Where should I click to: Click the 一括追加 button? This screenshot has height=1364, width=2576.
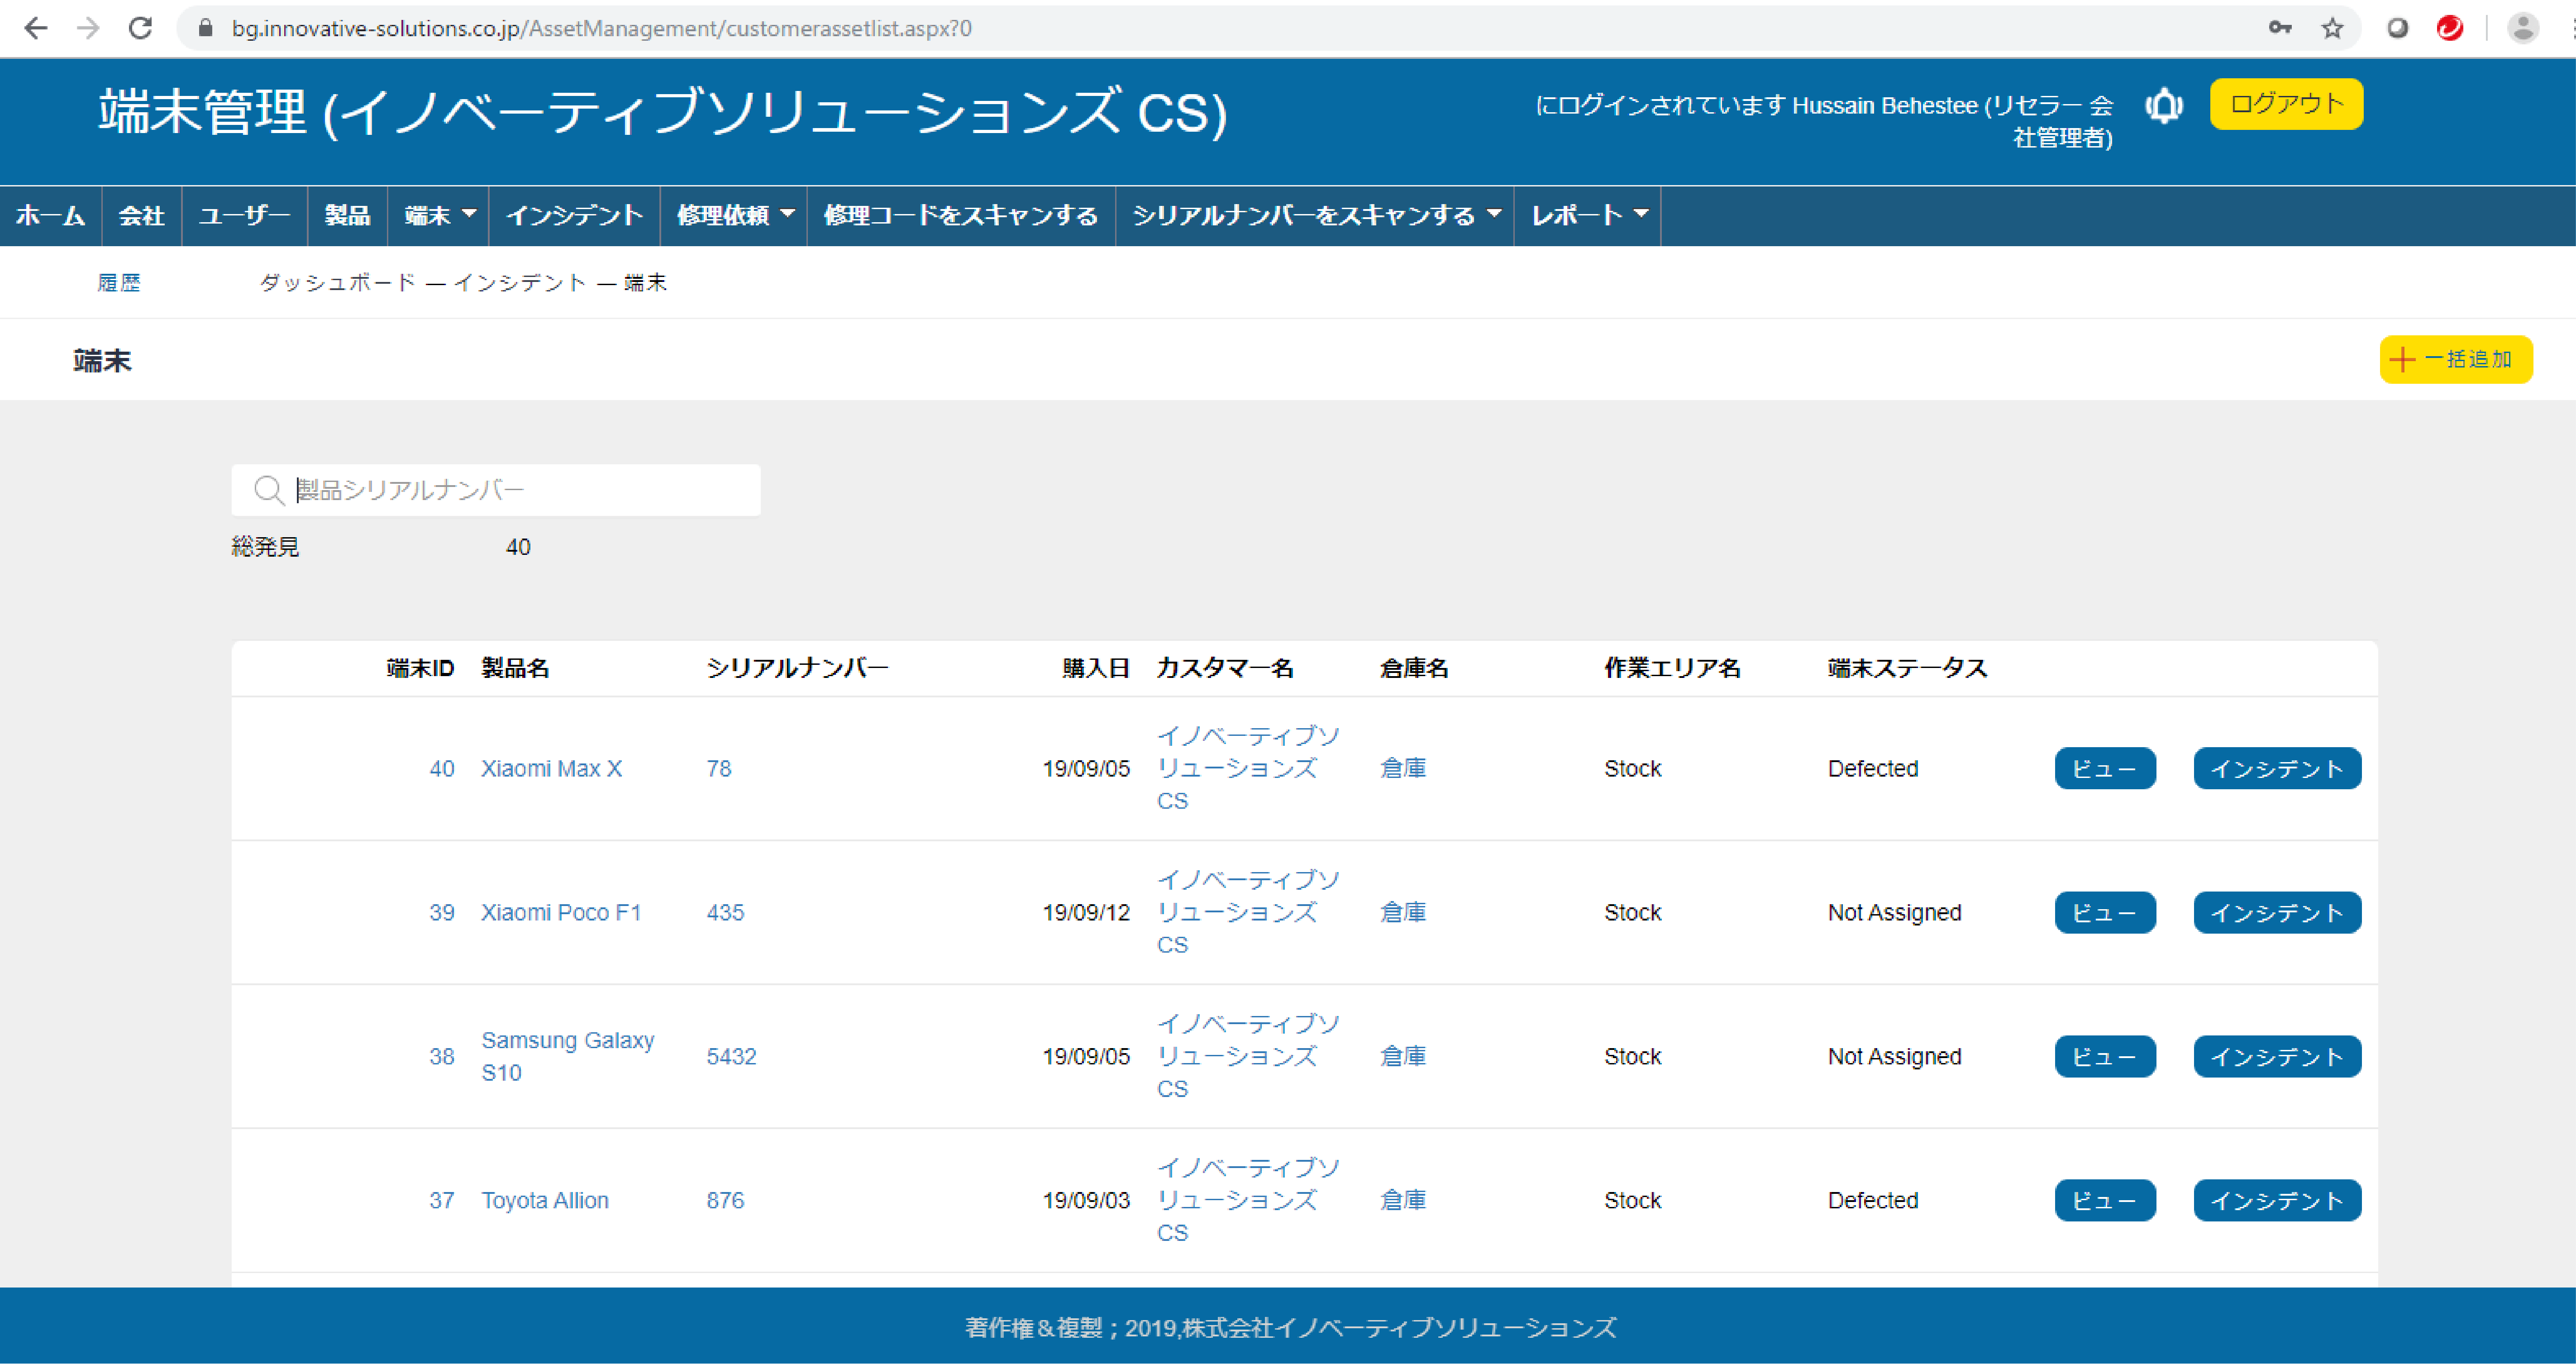(x=2455, y=359)
